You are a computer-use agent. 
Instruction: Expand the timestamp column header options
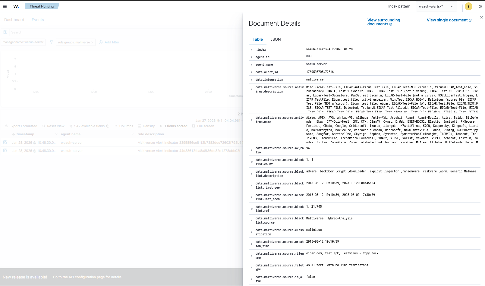56,134
